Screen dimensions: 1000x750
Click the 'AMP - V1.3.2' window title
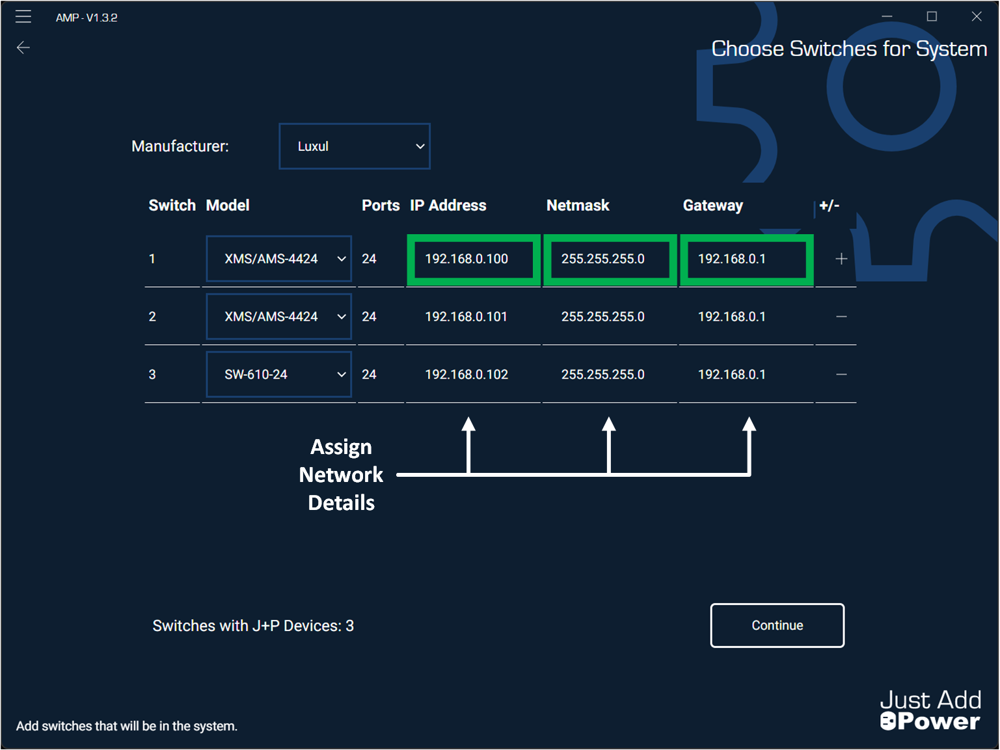click(x=87, y=18)
